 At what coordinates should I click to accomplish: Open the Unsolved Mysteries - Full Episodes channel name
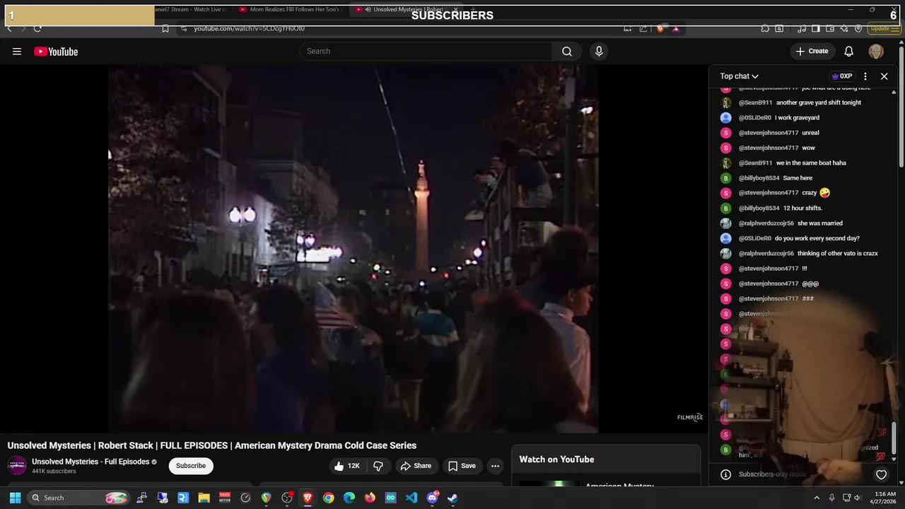click(x=90, y=462)
